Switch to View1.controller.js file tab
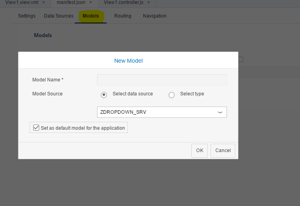 (123, 2)
